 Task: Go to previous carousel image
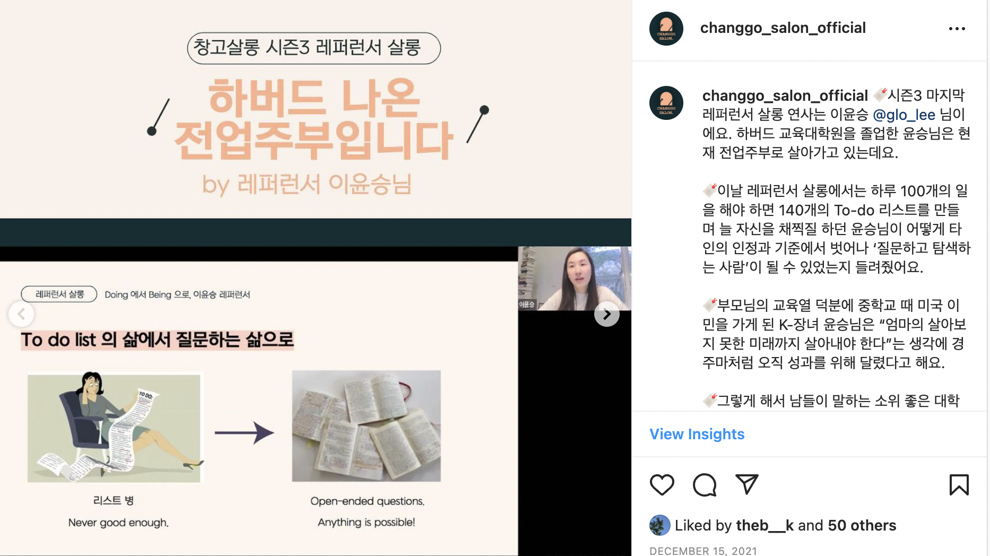(21, 314)
